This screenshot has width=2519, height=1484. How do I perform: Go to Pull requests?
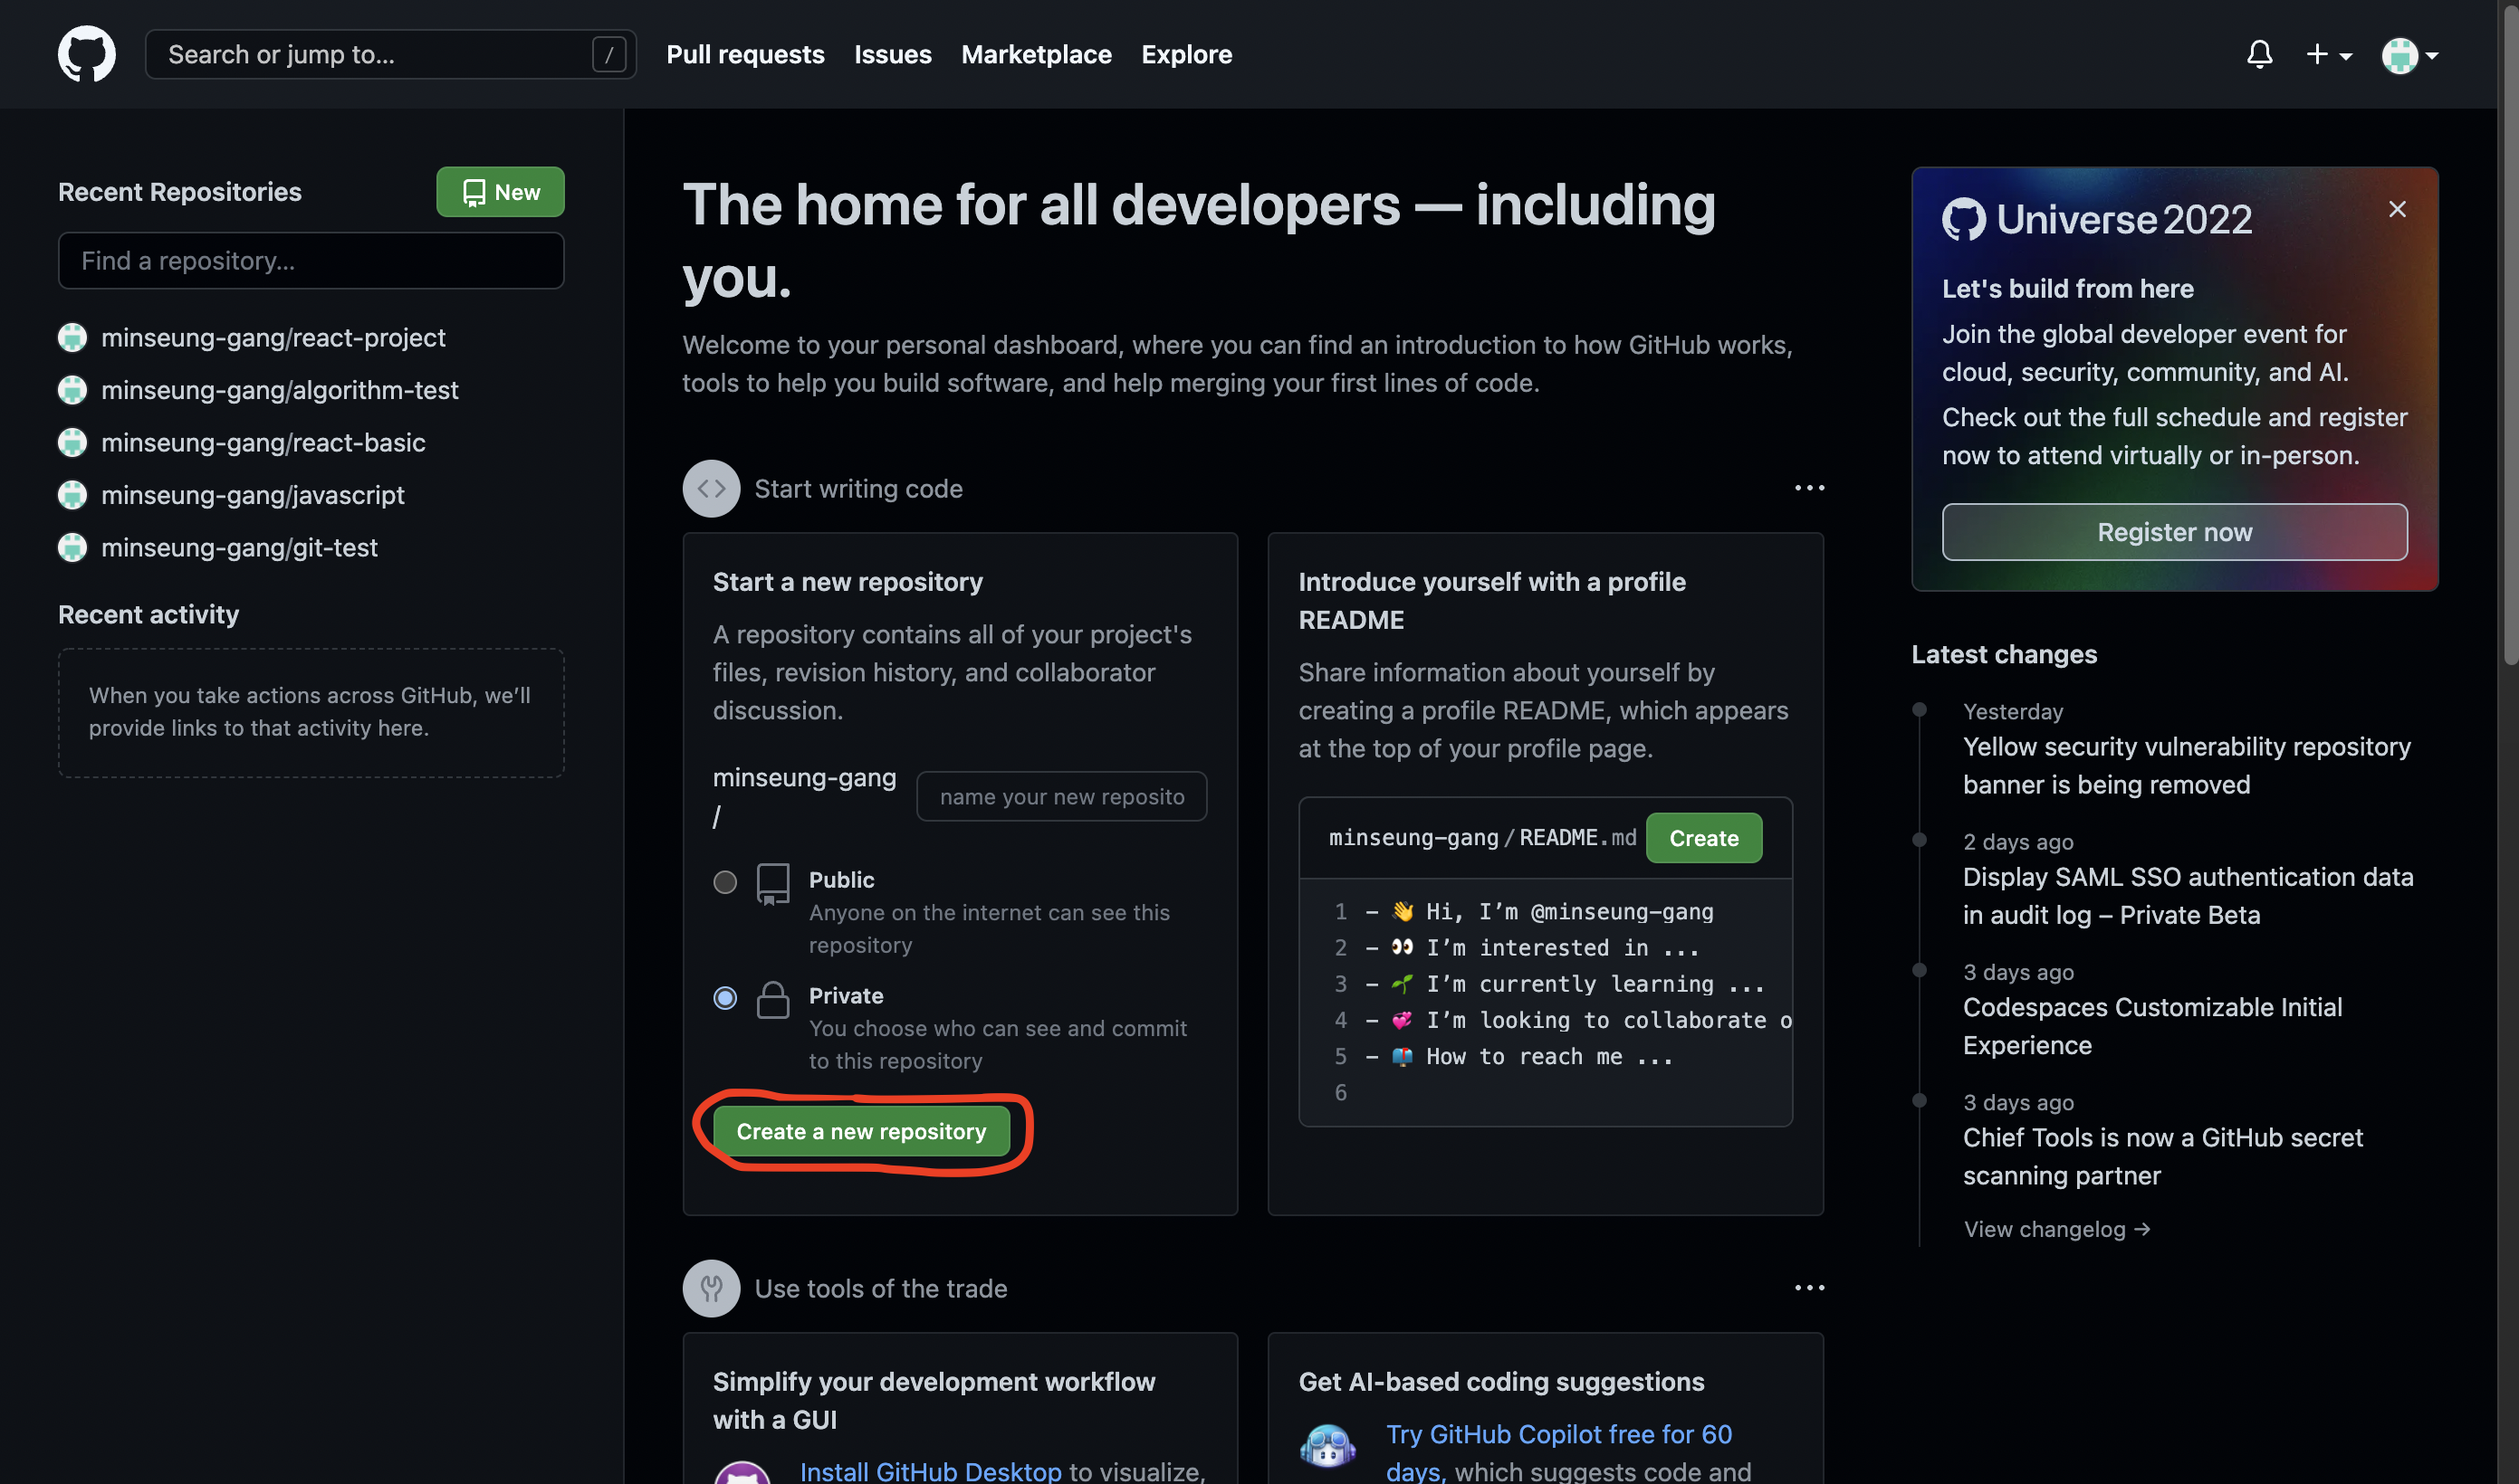click(744, 54)
